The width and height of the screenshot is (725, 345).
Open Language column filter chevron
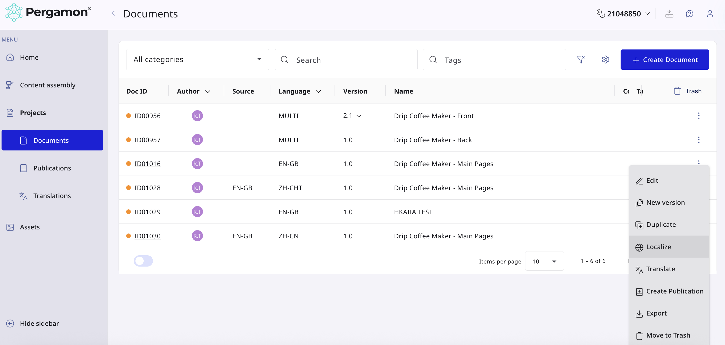tap(318, 92)
